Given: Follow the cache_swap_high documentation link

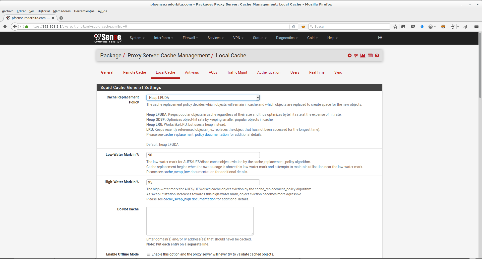Looking at the screenshot, I should [x=189, y=199].
